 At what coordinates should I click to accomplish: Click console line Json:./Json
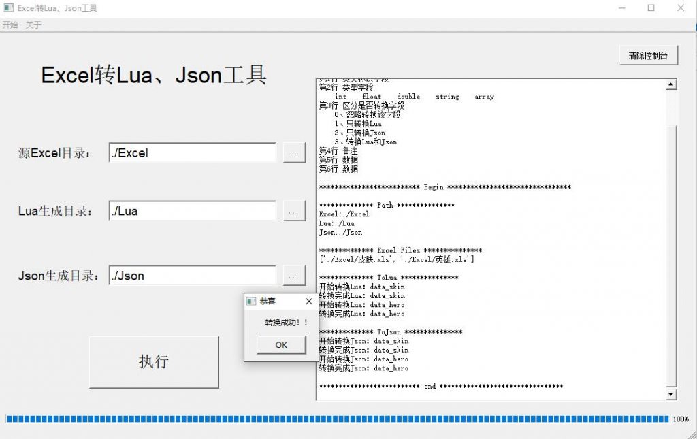coord(340,232)
